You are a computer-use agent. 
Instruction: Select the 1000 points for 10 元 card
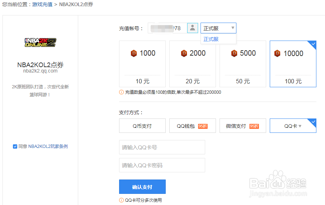142,64
